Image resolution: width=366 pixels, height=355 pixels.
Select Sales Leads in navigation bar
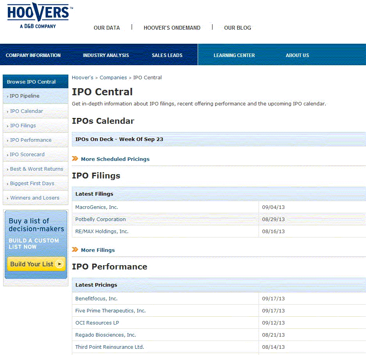[167, 55]
